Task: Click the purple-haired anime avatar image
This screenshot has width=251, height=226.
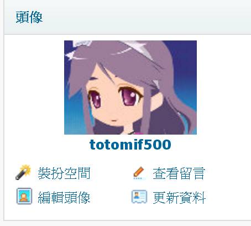Action: click(130, 88)
